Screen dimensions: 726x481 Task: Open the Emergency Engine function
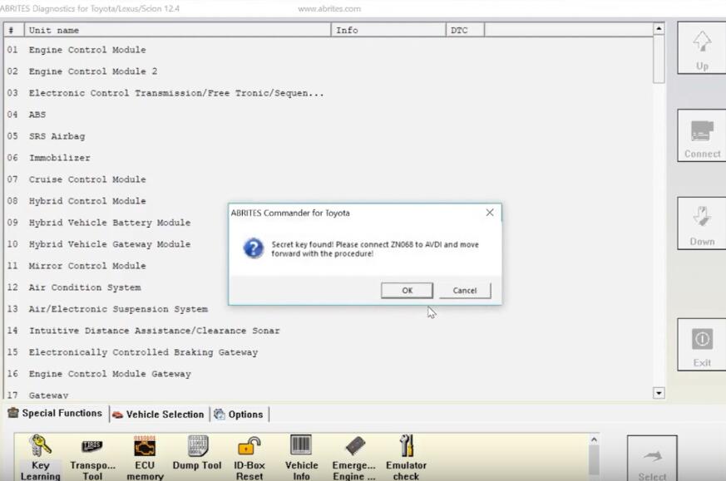(x=354, y=455)
